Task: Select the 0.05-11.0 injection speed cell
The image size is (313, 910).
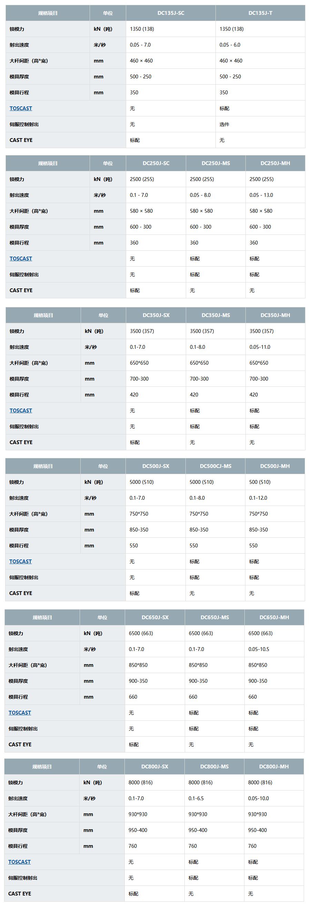Action: click(x=260, y=347)
